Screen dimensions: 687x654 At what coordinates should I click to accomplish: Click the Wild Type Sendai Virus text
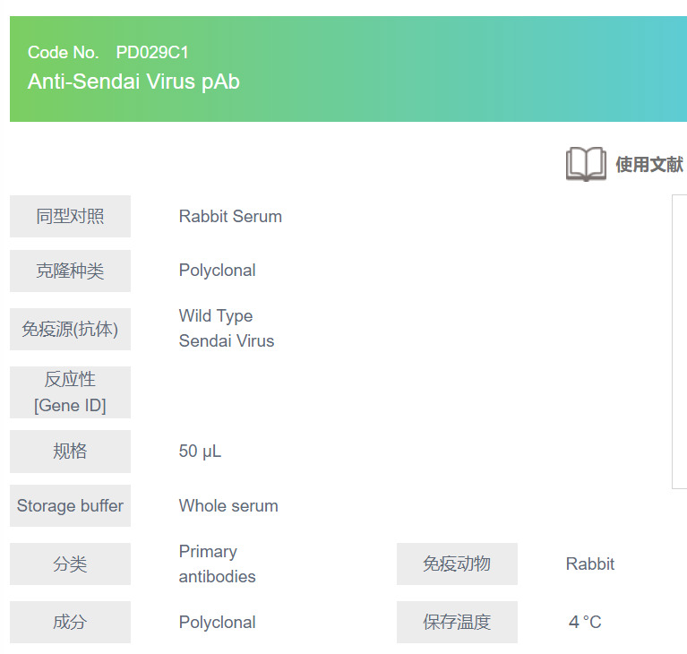pyautogui.click(x=226, y=328)
